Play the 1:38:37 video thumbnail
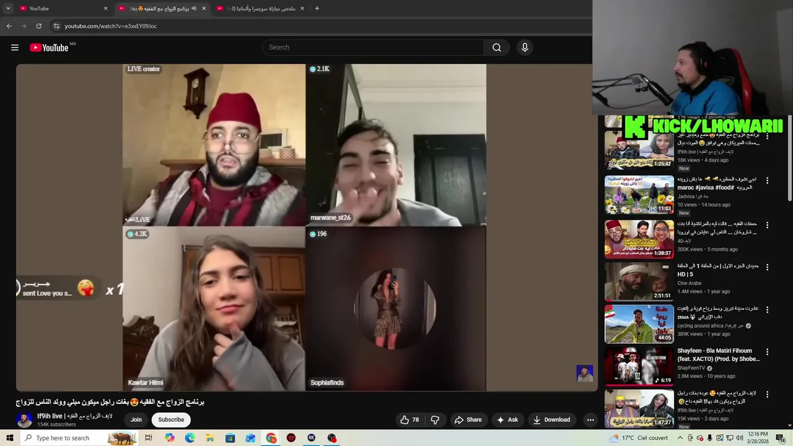Screen dimensions: 793x446 point(639,239)
